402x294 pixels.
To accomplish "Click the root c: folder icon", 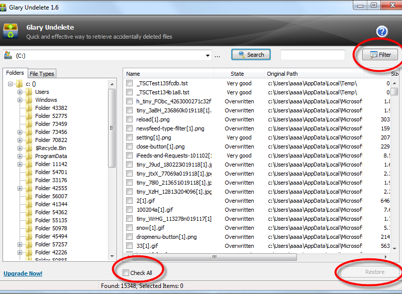I will [20, 84].
